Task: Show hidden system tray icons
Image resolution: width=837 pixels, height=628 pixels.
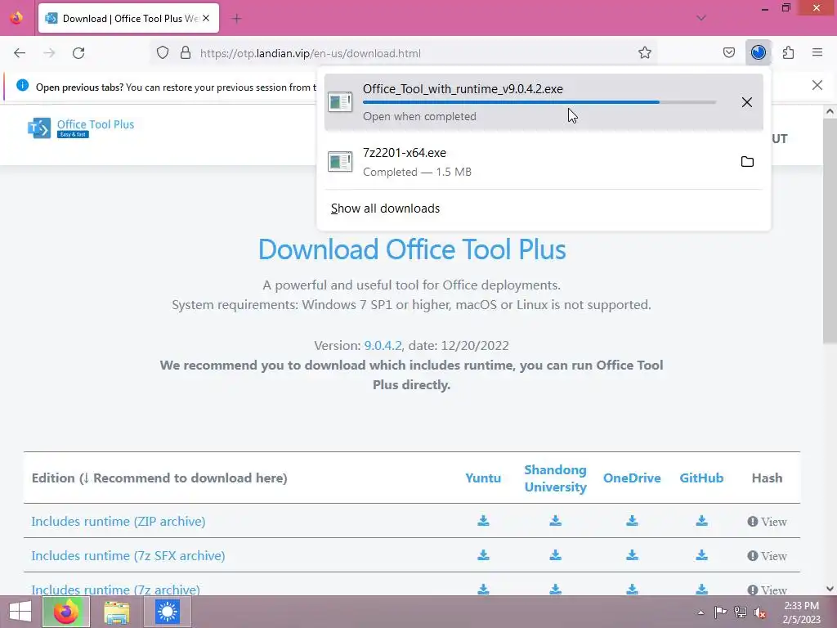Action: [x=700, y=612]
